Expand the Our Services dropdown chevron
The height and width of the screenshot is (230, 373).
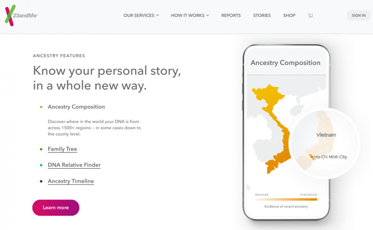[x=157, y=15]
